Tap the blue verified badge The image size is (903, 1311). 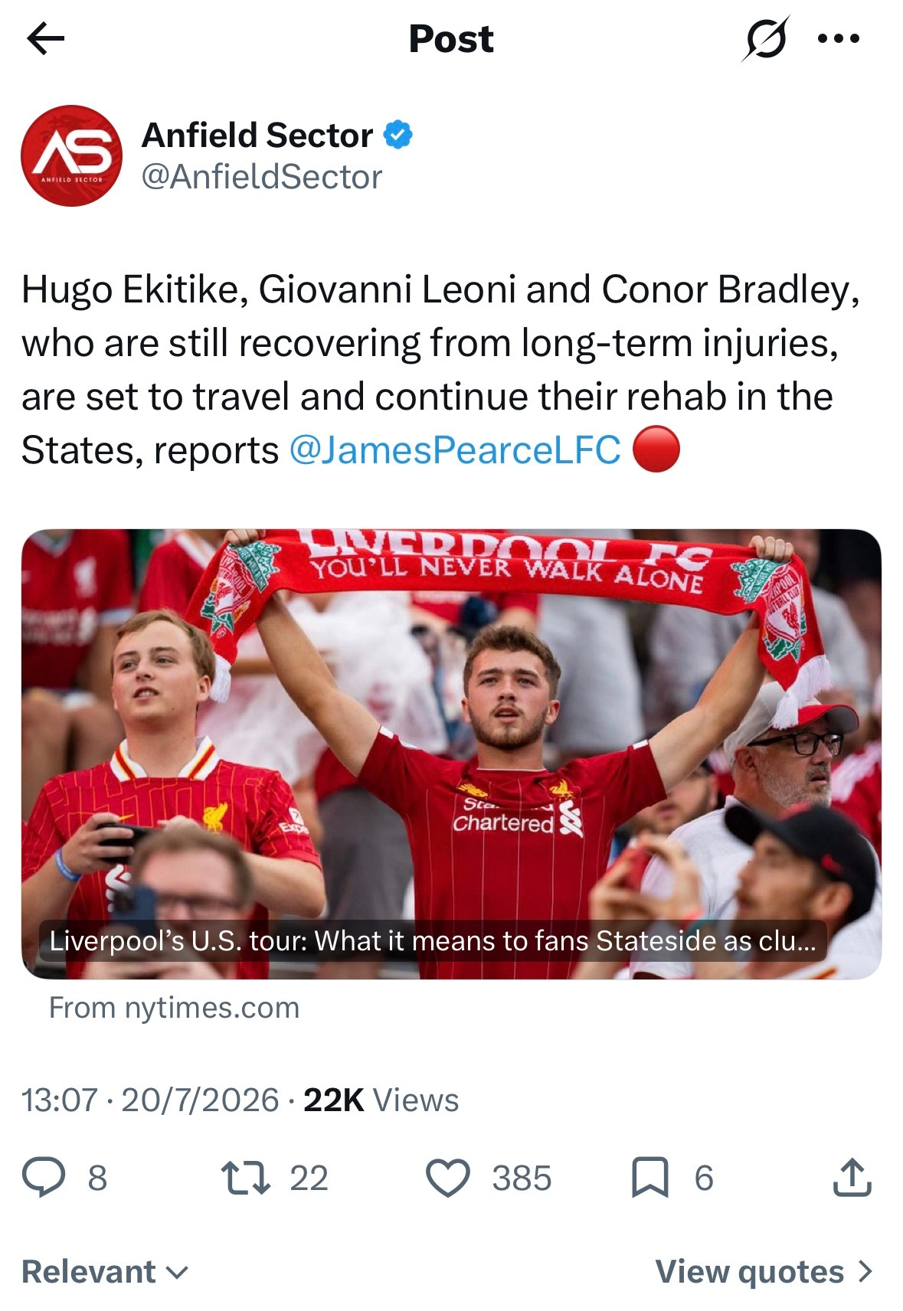click(x=398, y=136)
